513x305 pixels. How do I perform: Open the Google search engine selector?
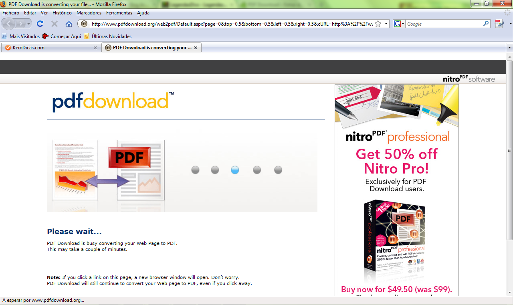(x=400, y=24)
